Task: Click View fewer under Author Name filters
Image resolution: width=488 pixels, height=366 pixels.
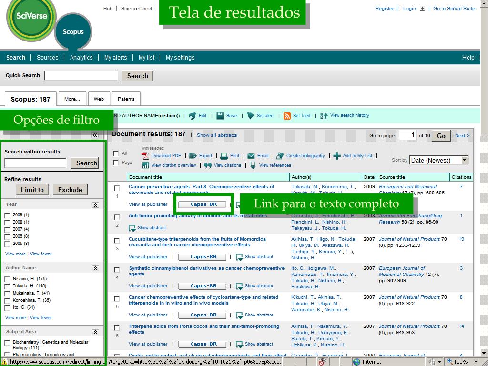Action: tap(41, 318)
